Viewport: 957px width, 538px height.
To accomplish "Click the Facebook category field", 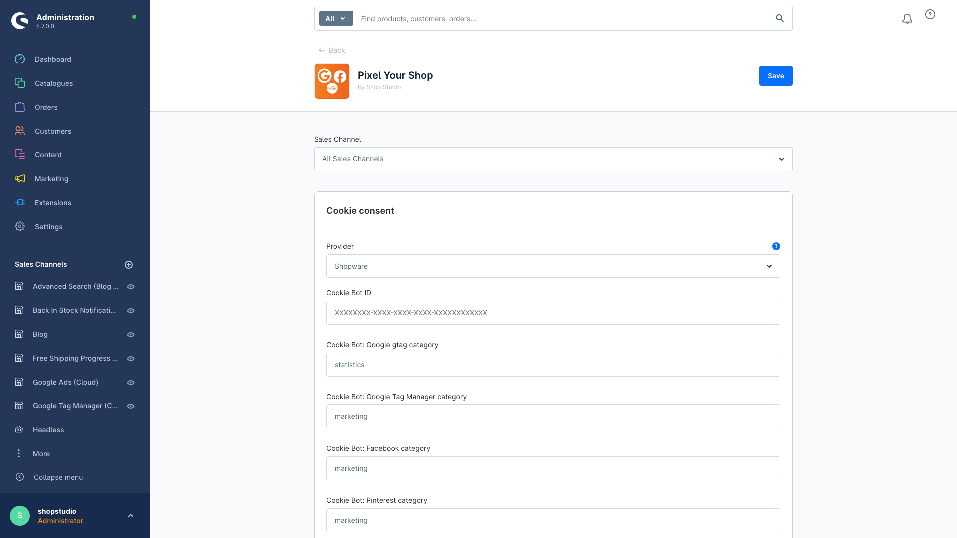I will coord(553,468).
